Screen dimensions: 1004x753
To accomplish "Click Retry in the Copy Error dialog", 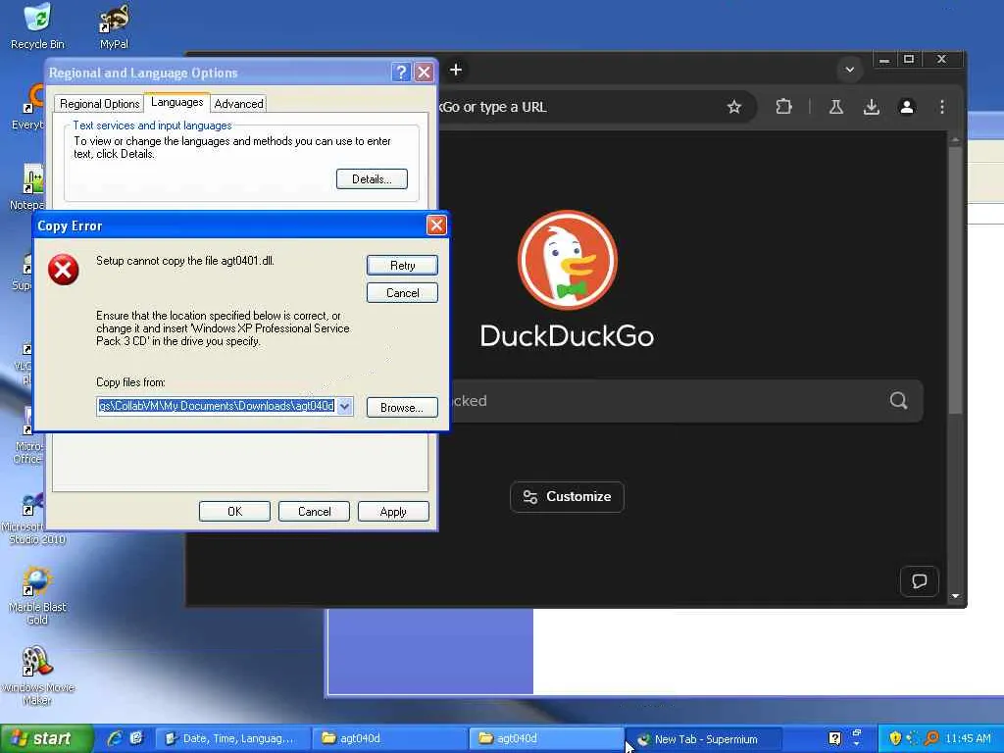I will 402,265.
